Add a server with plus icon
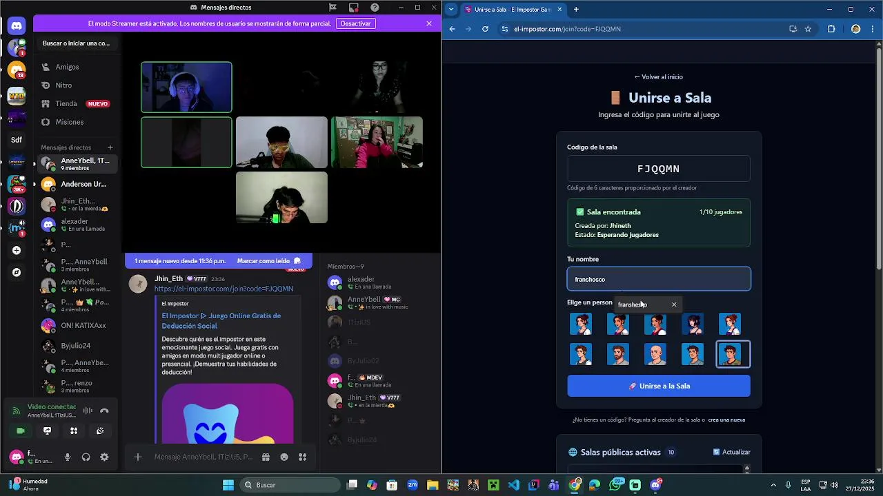Image resolution: width=883 pixels, height=496 pixels. pos(17,251)
